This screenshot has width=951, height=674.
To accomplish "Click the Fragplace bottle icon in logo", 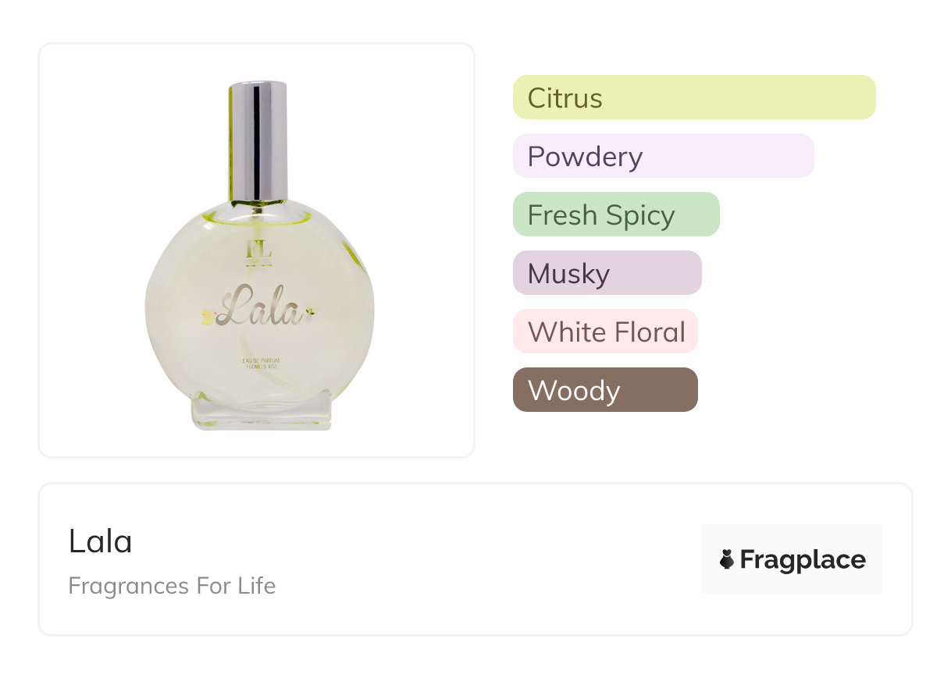I will pyautogui.click(x=727, y=559).
